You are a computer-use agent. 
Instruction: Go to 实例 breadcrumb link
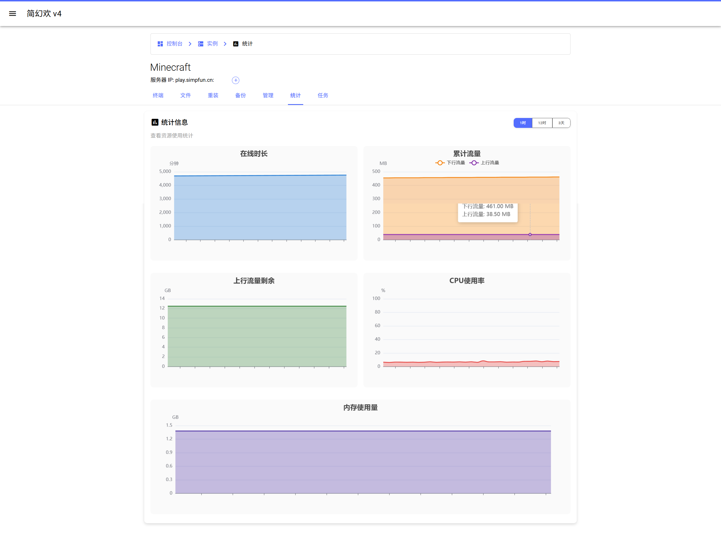point(212,44)
